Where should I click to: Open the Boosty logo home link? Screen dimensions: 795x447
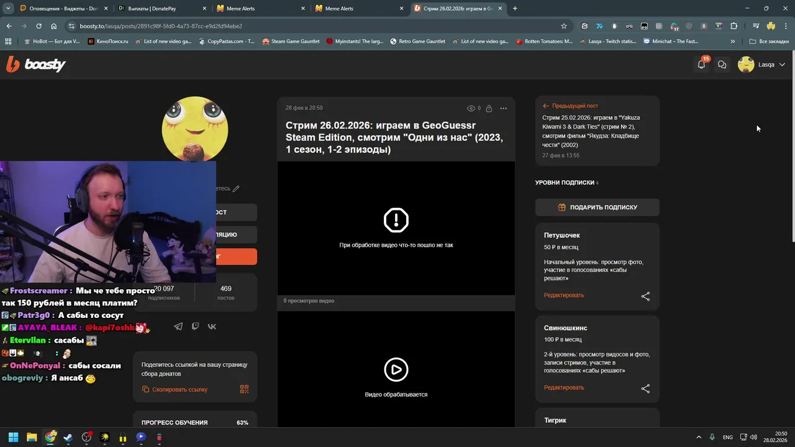tap(35, 64)
